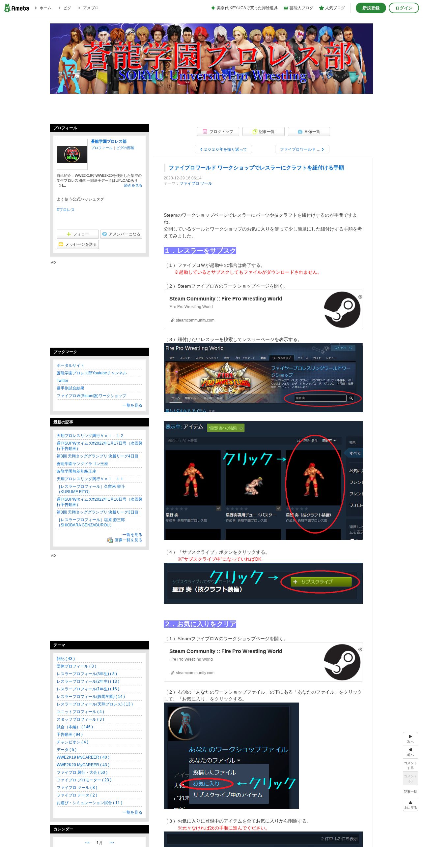423x847 pixels.
Task: Go to previous article ２０２０年を振り返って
Action: [223, 149]
